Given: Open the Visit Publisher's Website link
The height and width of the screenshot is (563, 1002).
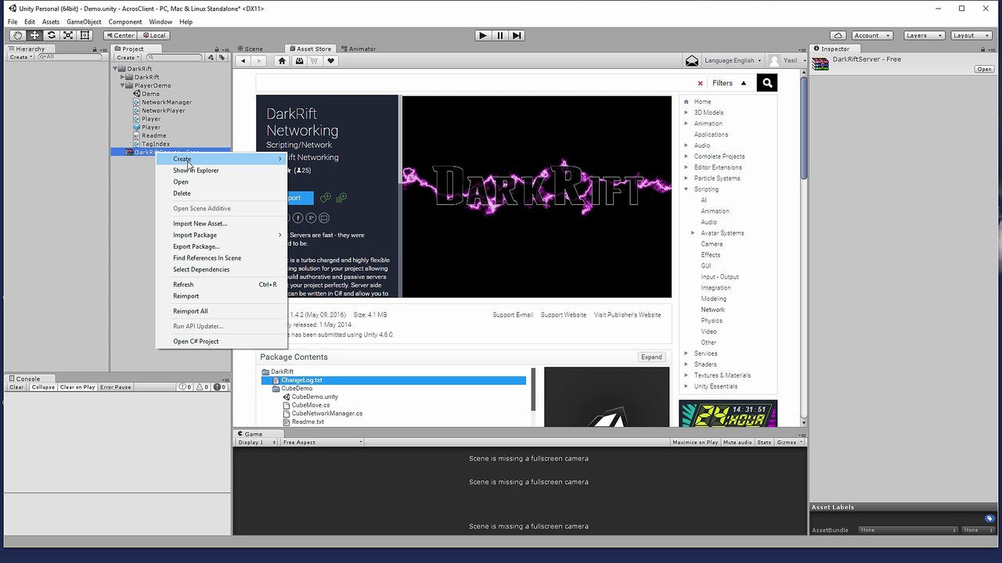Looking at the screenshot, I should pyautogui.click(x=627, y=315).
